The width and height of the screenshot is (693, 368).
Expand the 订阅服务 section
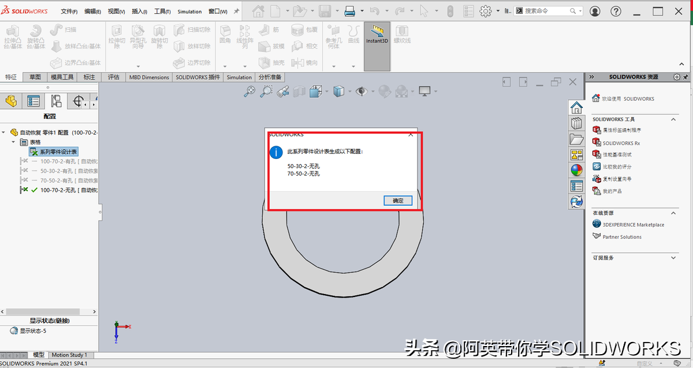tap(673, 258)
